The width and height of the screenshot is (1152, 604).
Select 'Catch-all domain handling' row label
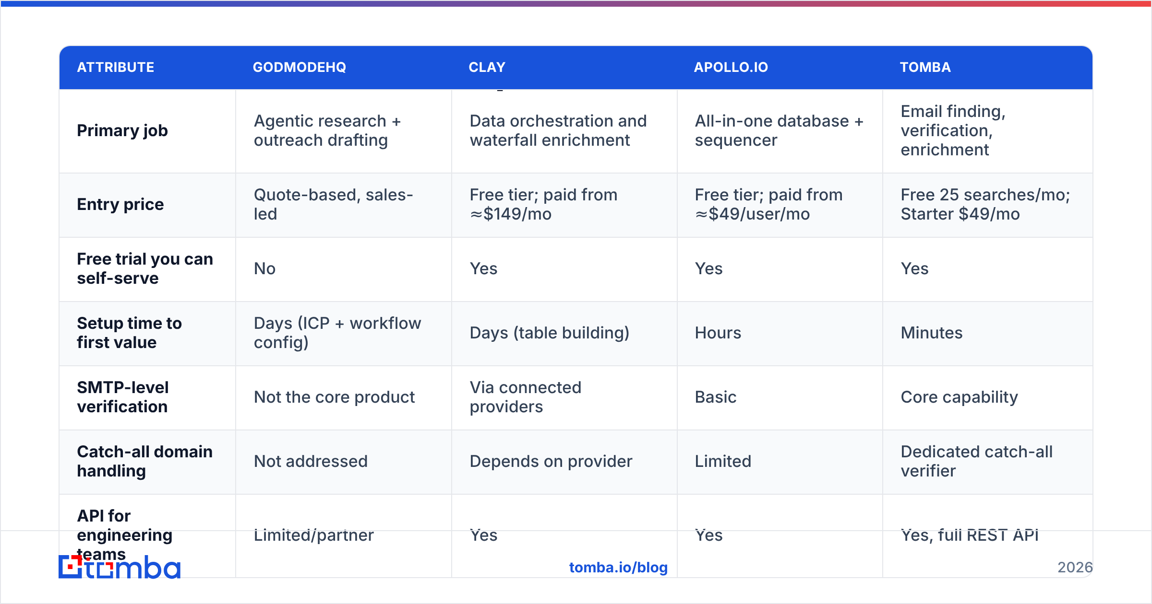coord(145,461)
